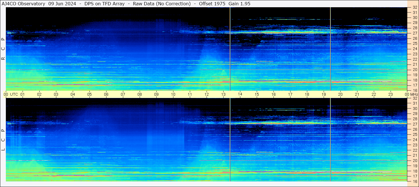Click the Gain 1.95 text in header
The width and height of the screenshot is (419, 187).
tap(239, 4)
